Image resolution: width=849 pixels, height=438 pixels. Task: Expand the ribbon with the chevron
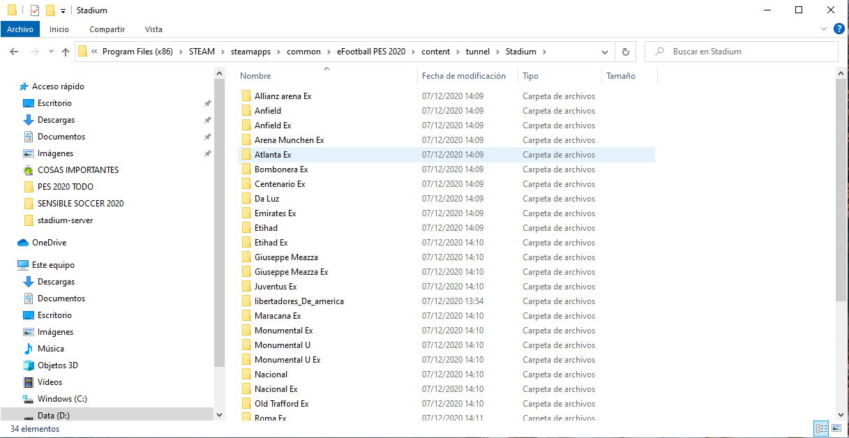click(x=824, y=29)
